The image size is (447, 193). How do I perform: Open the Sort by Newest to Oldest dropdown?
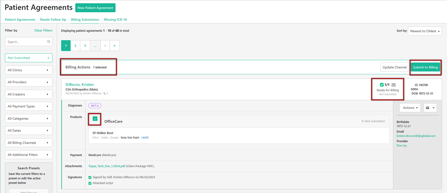[425, 31]
